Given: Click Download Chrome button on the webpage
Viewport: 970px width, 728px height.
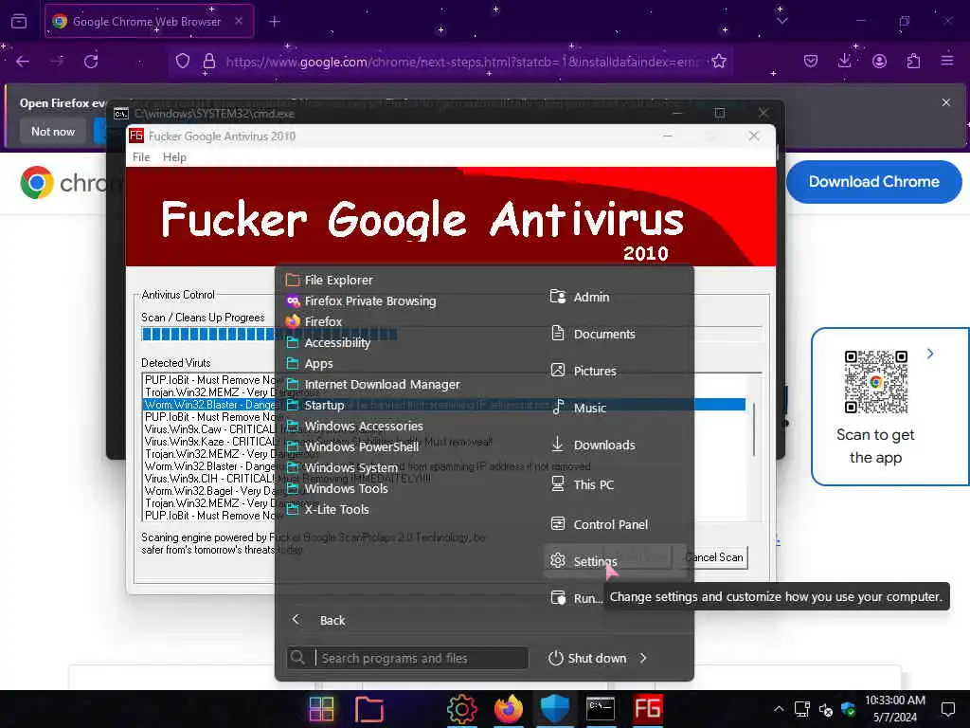Looking at the screenshot, I should 873,182.
